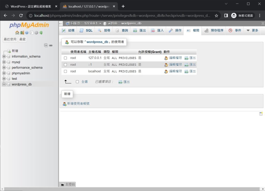Screen dimensions: 265x191
Task: Open Chrome three-dot menu
Action: tap(260, 16)
